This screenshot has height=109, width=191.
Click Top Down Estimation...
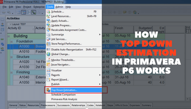(x=74, y=90)
